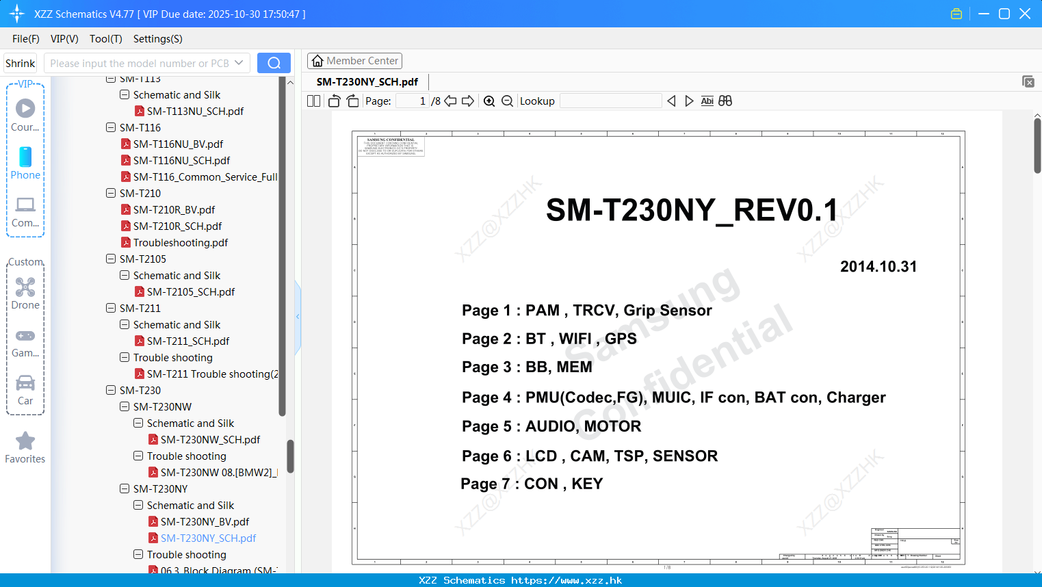Collapse the SM-T210 tree node
This screenshot has width=1042, height=587.
(x=111, y=193)
